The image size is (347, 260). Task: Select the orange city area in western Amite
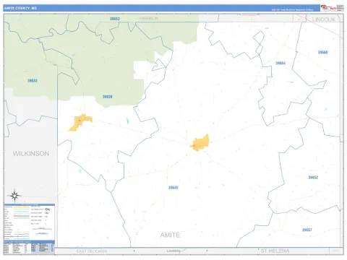(x=80, y=122)
